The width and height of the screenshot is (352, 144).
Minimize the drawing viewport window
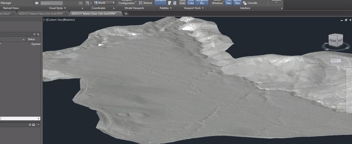pyautogui.click(x=342, y=20)
